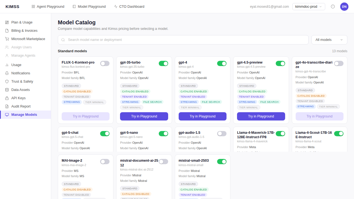This screenshot has width=354, height=199.
Task: Enable the mistral-document-ai-2512 toggle
Action: click(x=163, y=162)
